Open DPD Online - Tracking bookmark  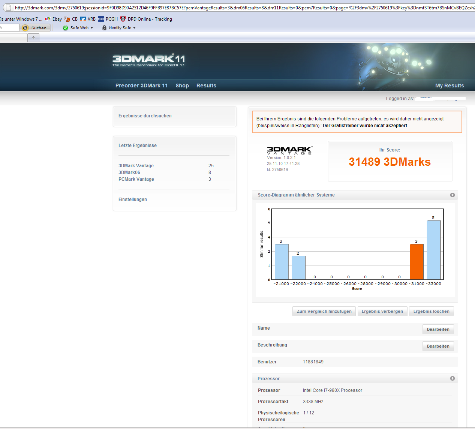146,19
